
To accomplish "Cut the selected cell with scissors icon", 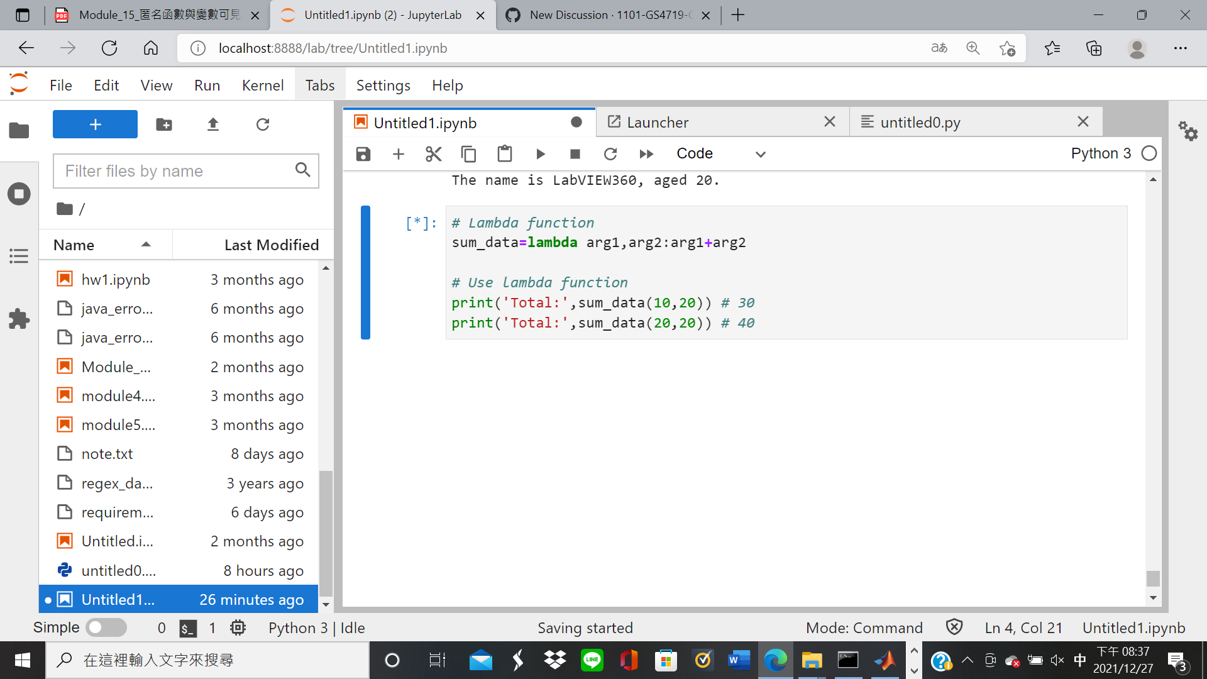I will (x=434, y=153).
